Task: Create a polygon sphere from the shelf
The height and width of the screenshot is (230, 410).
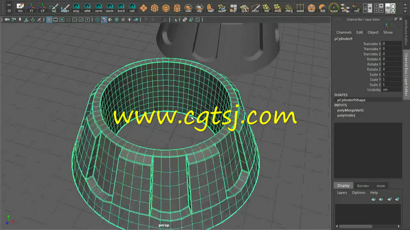Action: tap(166, 8)
